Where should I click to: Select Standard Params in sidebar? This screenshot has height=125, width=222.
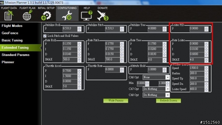(x=15, y=55)
